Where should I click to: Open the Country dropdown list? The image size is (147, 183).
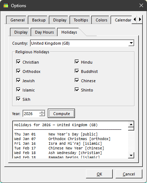[x=131, y=43]
